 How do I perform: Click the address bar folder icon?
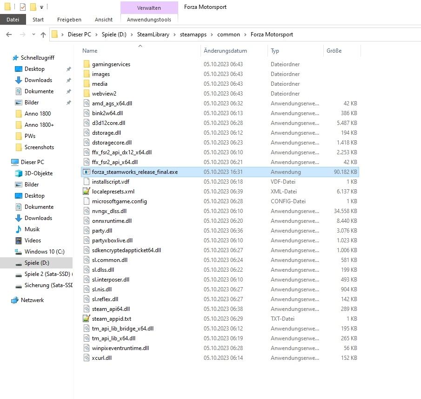(55, 34)
